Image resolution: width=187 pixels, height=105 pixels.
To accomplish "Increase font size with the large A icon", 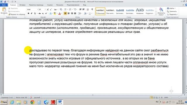I will click(x=48, y=10).
